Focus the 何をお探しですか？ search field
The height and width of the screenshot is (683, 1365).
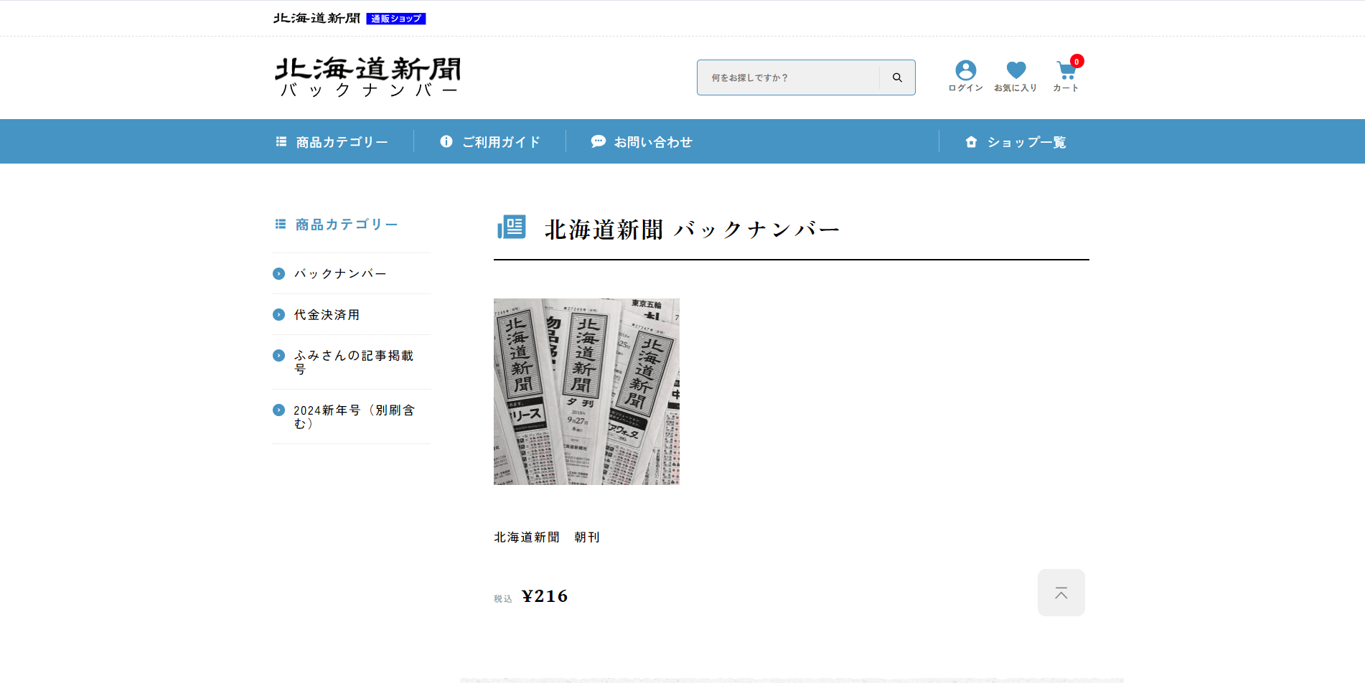click(x=789, y=77)
